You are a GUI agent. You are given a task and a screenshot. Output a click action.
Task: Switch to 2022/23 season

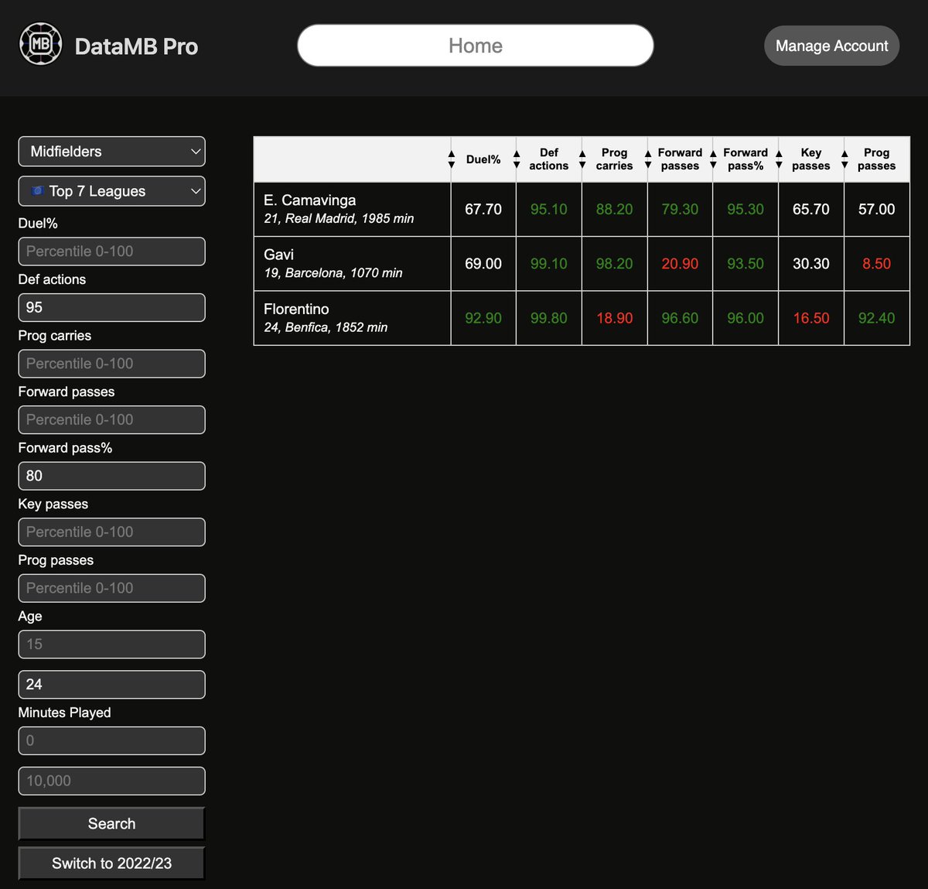coord(111,863)
